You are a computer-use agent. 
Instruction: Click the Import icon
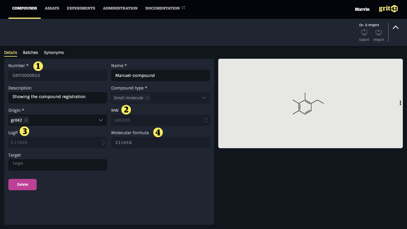379,32
